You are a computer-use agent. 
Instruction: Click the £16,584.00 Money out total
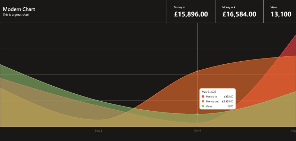(x=239, y=14)
